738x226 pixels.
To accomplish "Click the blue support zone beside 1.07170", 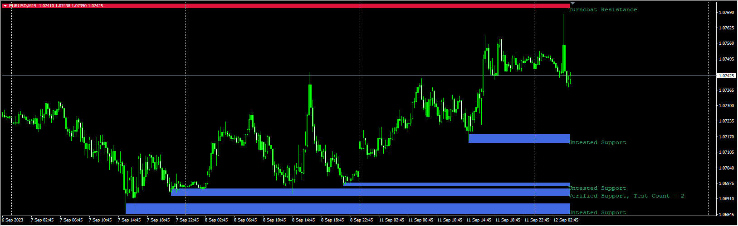I will pyautogui.click(x=519, y=138).
